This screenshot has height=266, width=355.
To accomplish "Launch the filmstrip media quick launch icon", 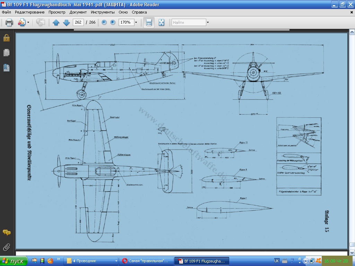I will pyautogui.click(x=42, y=261).
